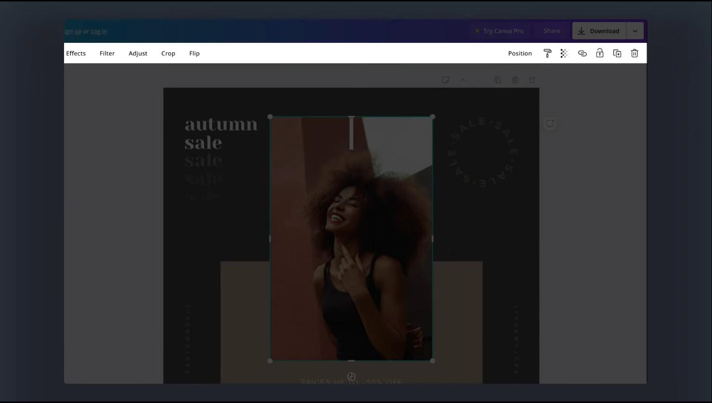
Task: Select the laughing woman photo
Action: pos(351,238)
